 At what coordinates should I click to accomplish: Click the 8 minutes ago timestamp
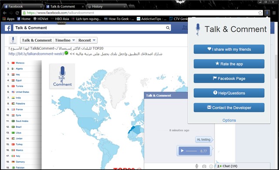pyautogui.click(x=179, y=130)
